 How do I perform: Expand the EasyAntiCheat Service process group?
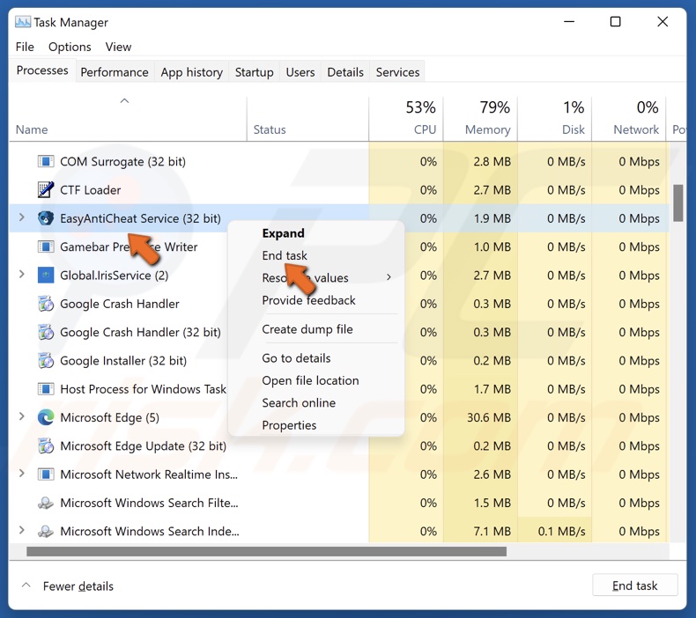coord(21,217)
